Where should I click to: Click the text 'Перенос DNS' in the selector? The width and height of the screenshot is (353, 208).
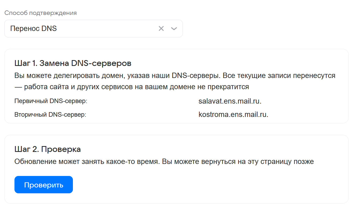(x=34, y=29)
